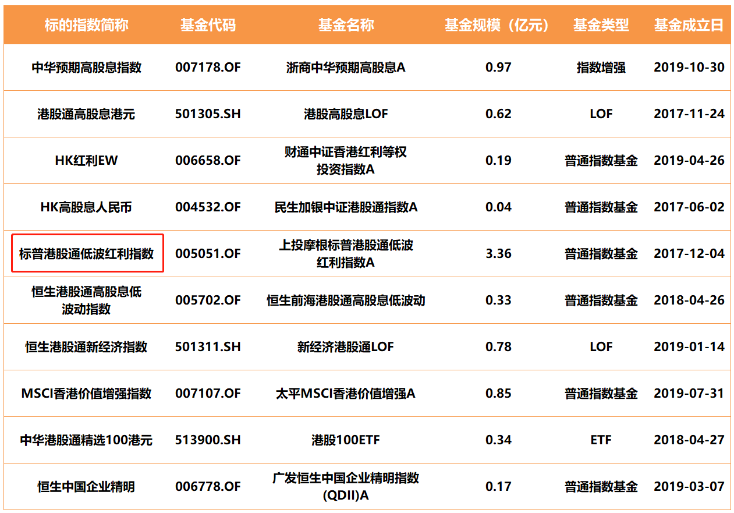Click fund name 广发恒生中国企业精明指数(QDII)A
This screenshot has height=513, width=734.
pyautogui.click(x=346, y=487)
